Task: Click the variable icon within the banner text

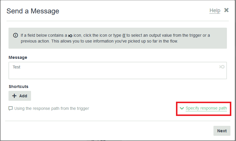Action: point(70,36)
